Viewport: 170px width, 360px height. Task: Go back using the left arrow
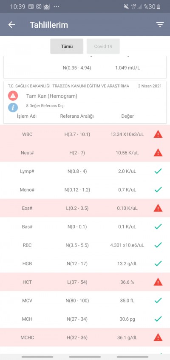tap(11, 25)
